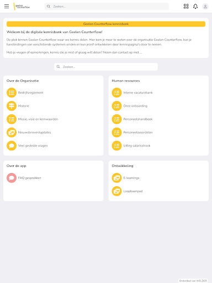Image resolution: width=212 pixels, height=283 pixels.
Task: Open Personeelshandboek page
Action: pyautogui.click(x=138, y=119)
